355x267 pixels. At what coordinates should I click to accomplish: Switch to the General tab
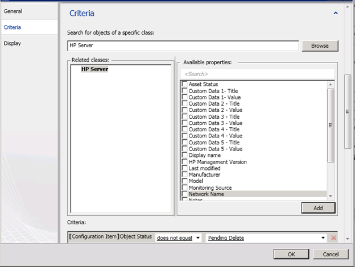click(13, 11)
